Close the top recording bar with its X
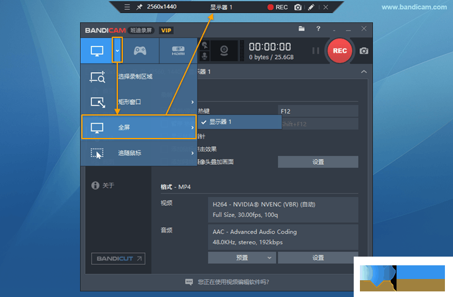 click(x=326, y=7)
